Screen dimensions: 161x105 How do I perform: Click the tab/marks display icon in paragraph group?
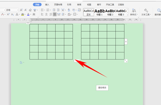74,10
